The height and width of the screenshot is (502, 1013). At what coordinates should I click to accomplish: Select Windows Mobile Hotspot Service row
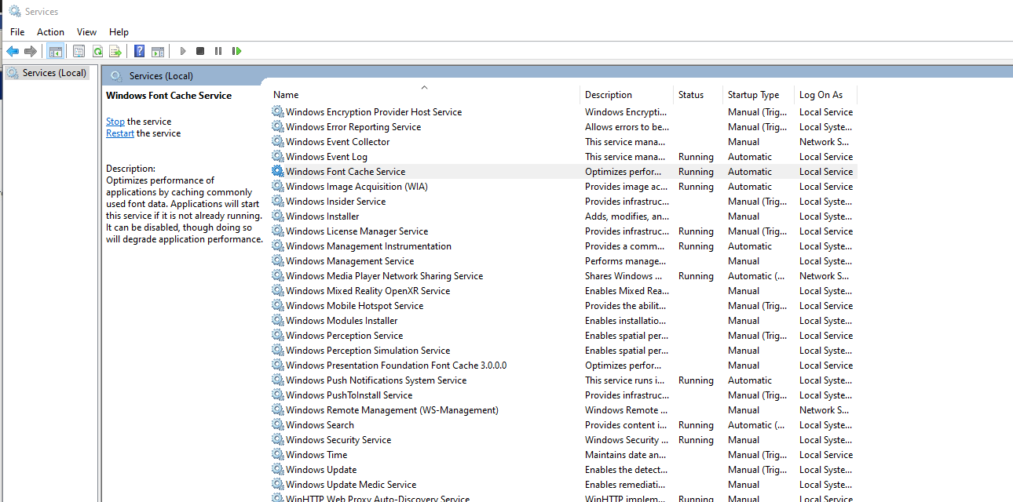(x=563, y=306)
